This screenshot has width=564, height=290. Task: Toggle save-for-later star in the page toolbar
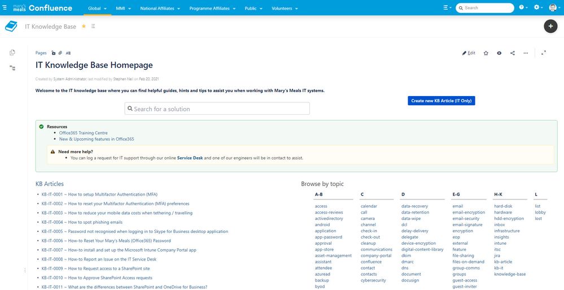pos(486,53)
